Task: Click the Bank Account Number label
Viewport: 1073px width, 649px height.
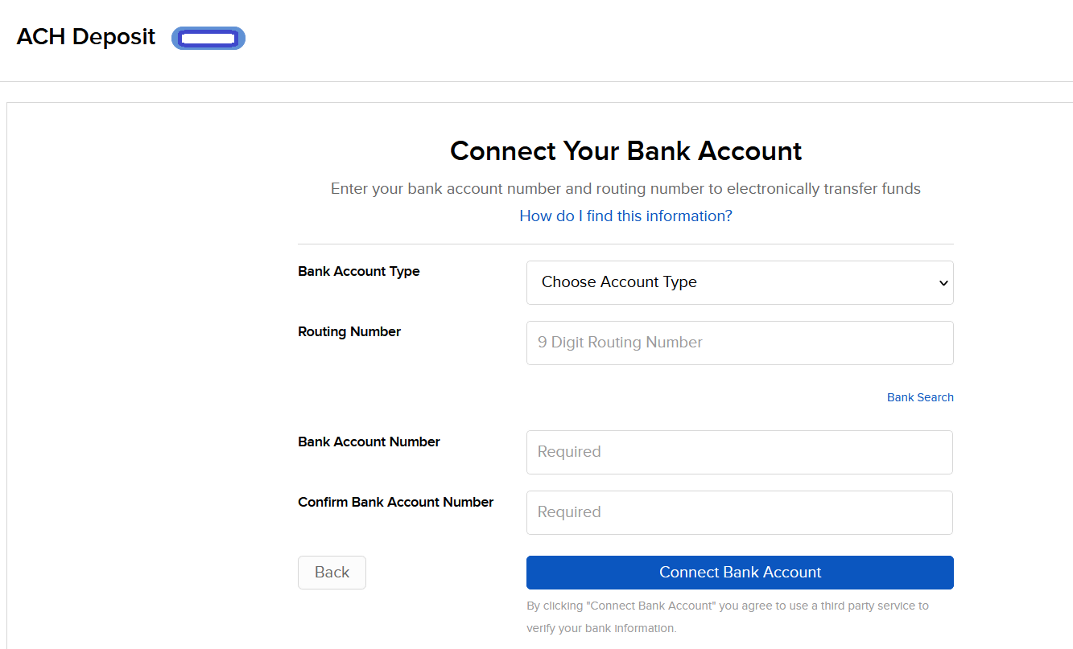Action: pos(369,442)
